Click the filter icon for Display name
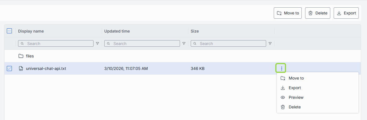 [x=97, y=44]
